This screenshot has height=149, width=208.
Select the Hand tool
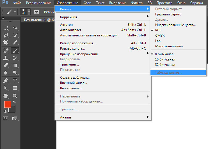[6, 96]
